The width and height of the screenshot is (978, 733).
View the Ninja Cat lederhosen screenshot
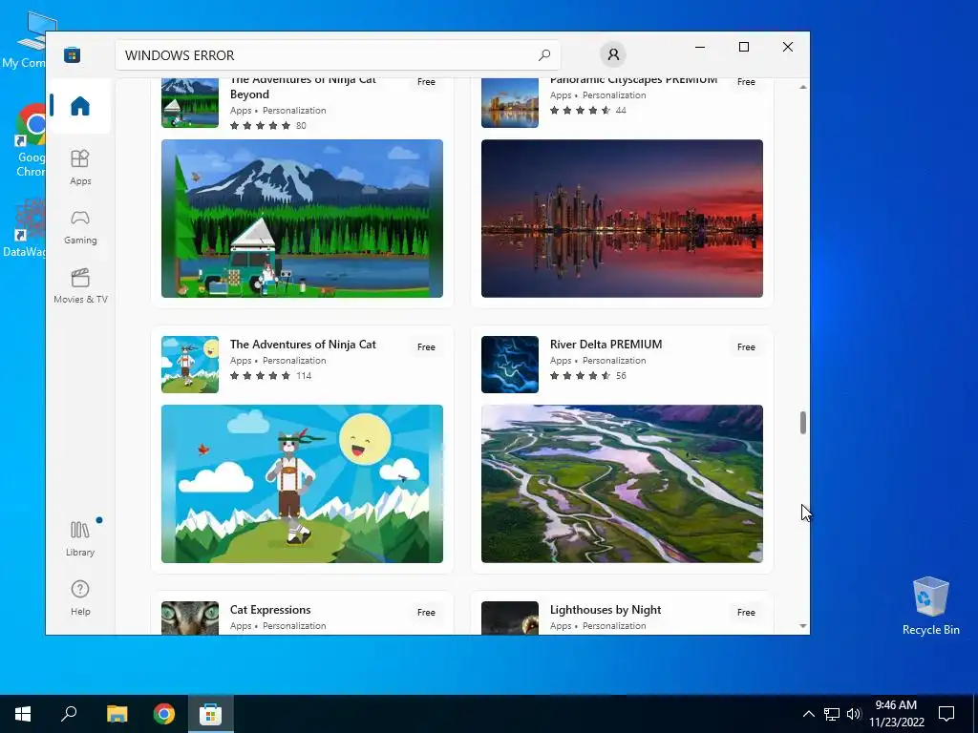coord(302,484)
